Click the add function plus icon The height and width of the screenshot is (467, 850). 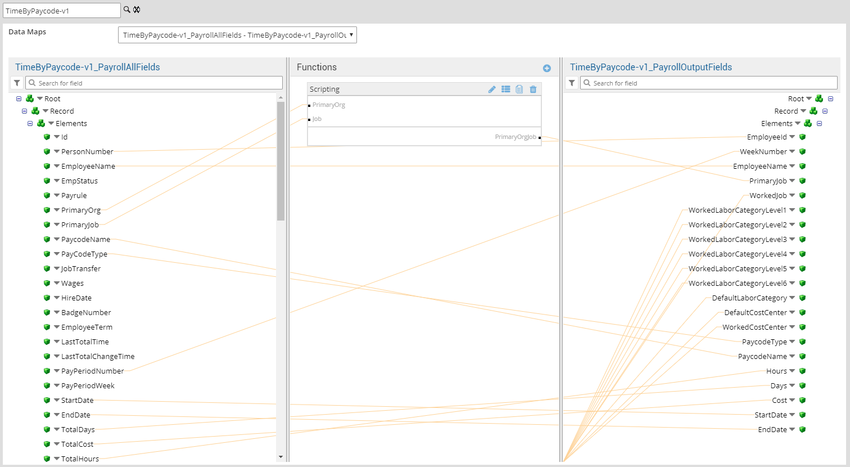(x=546, y=68)
